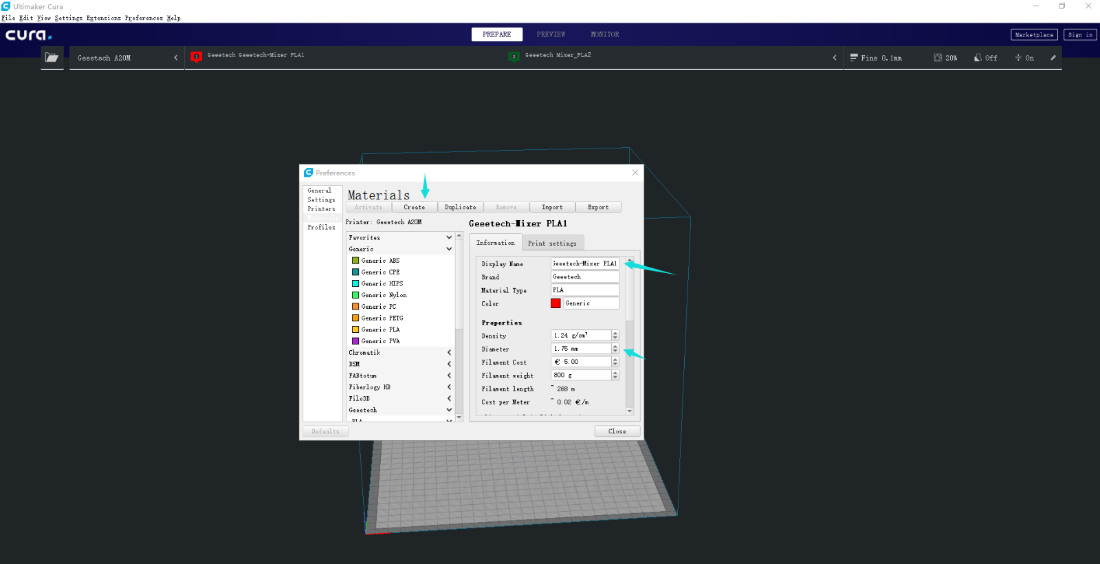Image resolution: width=1100 pixels, height=564 pixels.
Task: Click the green extruder 2 icon
Action: tap(514, 56)
